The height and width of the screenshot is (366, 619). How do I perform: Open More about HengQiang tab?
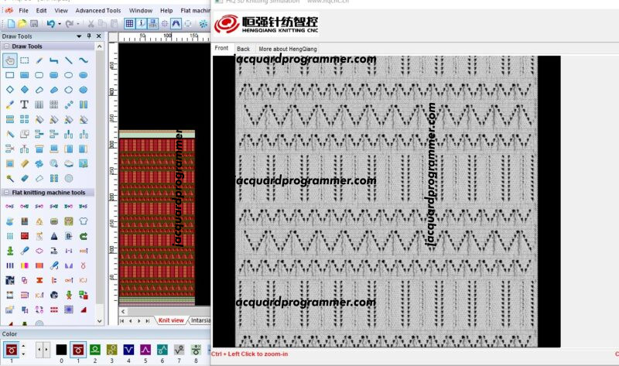click(x=288, y=49)
